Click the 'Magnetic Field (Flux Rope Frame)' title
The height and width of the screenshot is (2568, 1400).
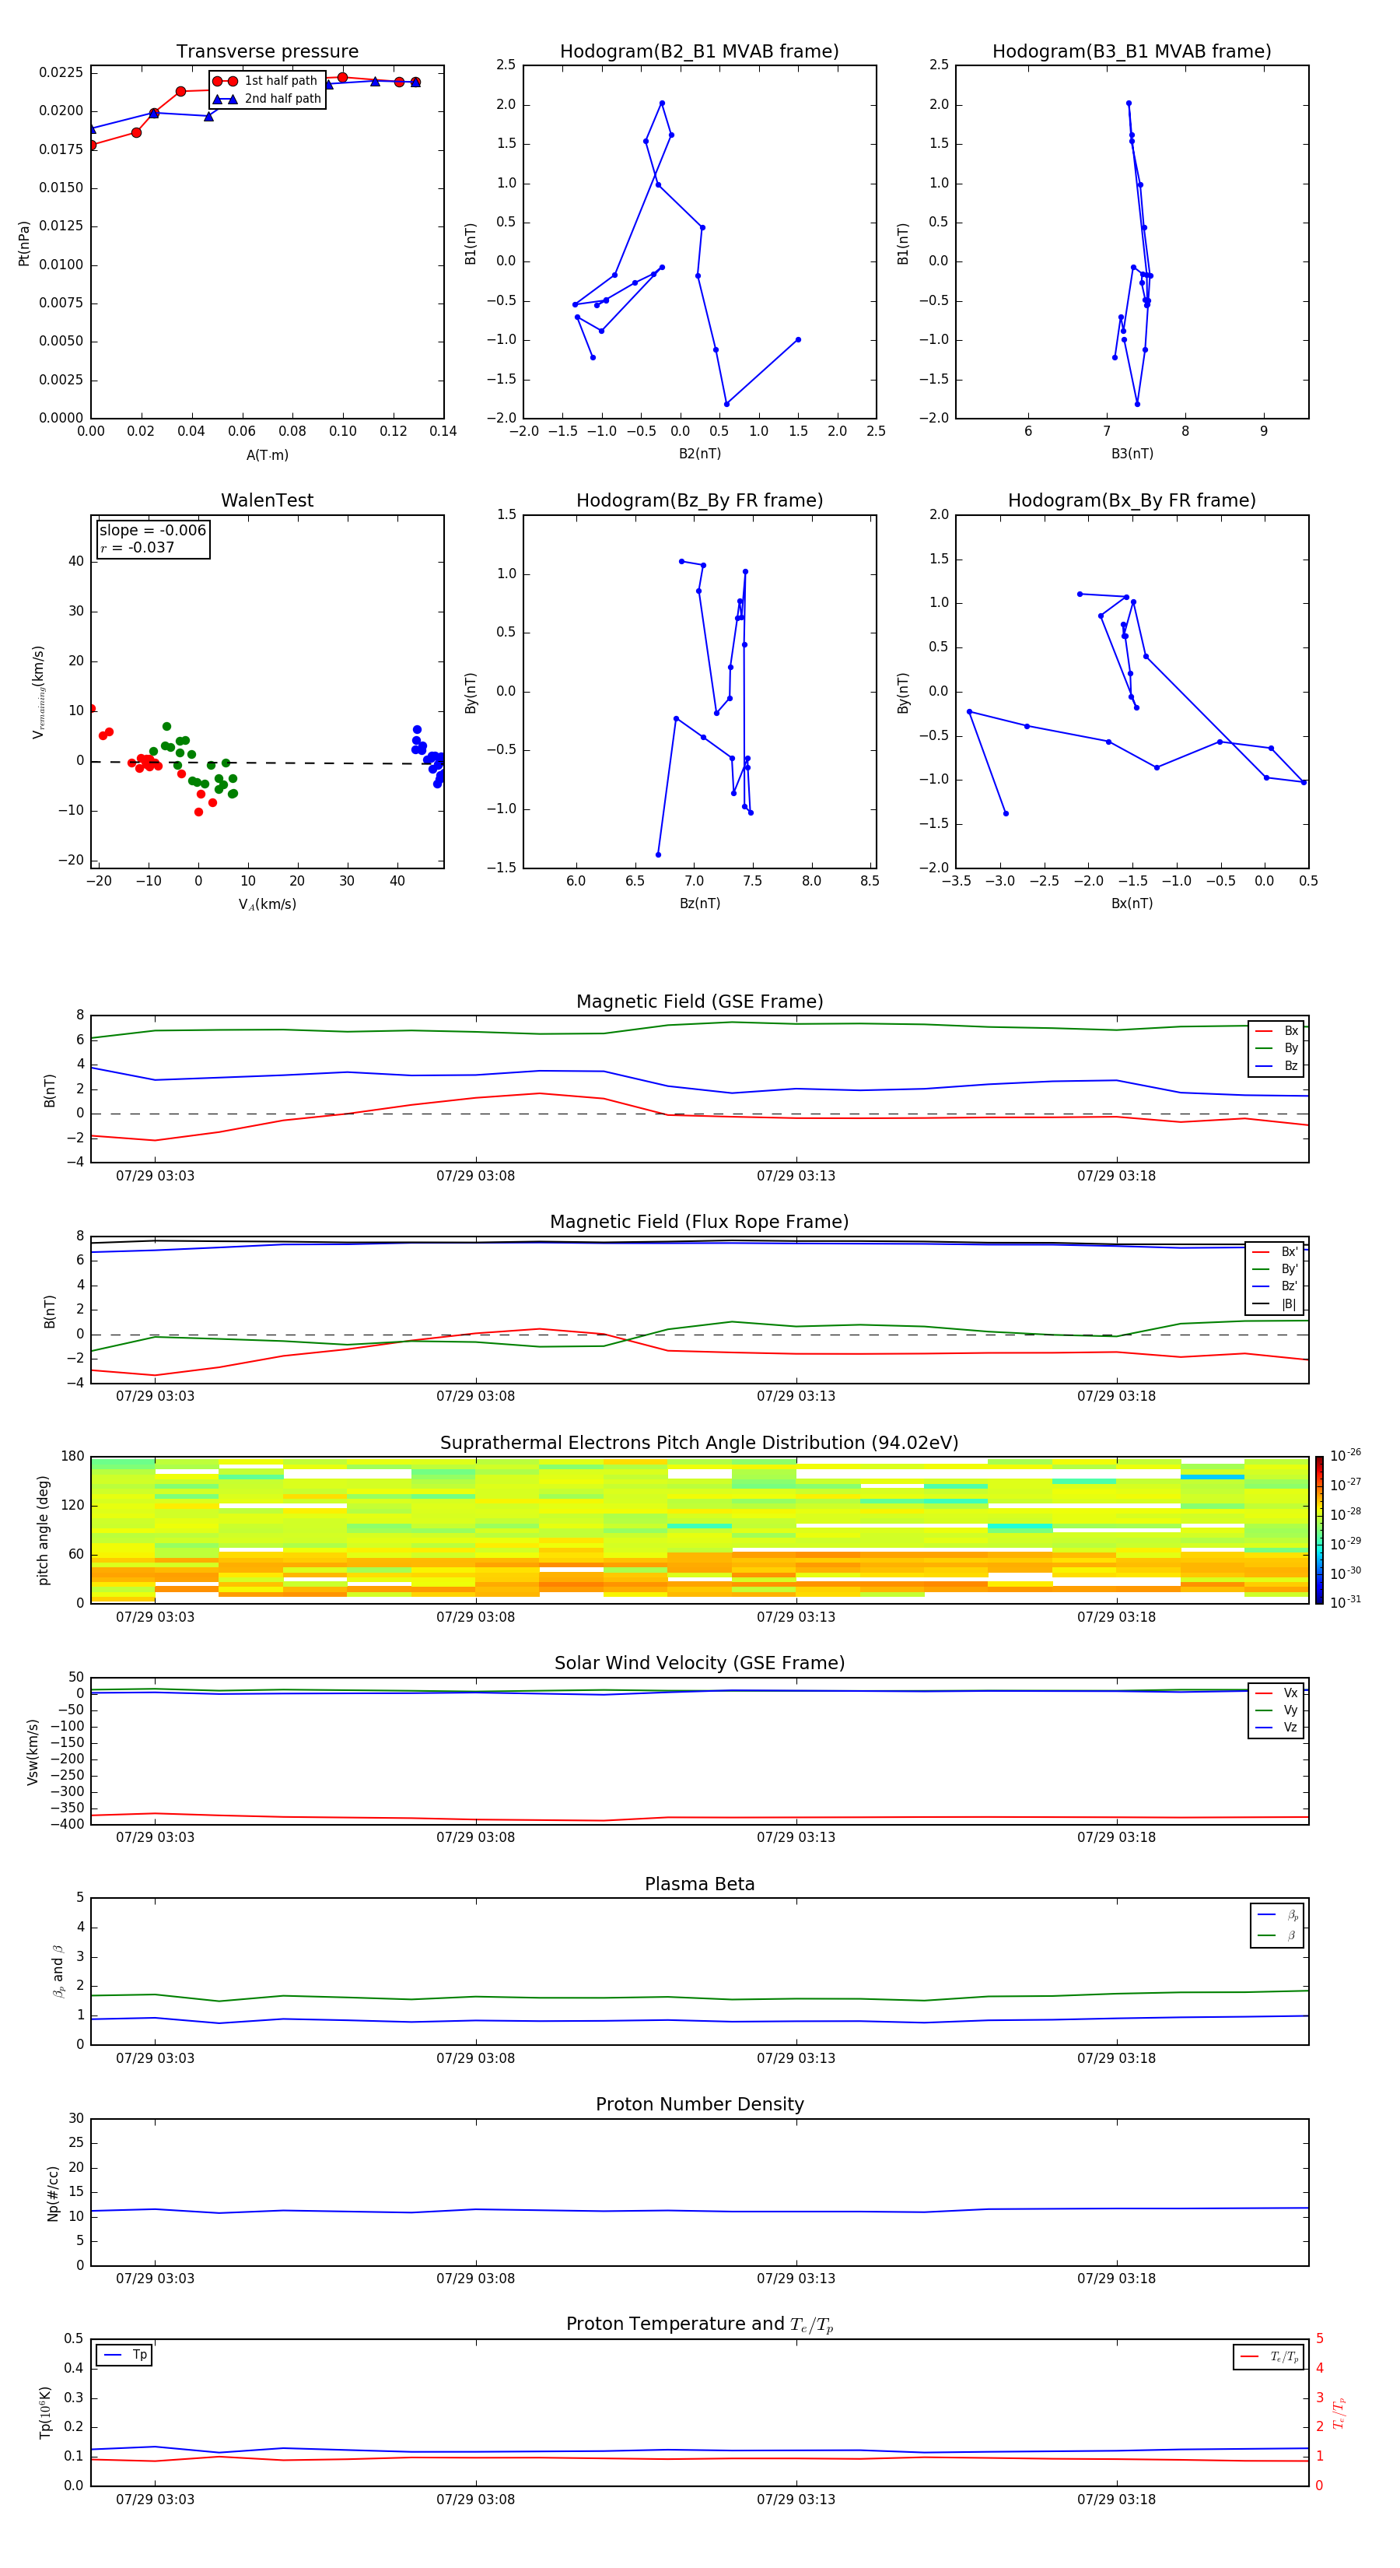coord(699,1223)
